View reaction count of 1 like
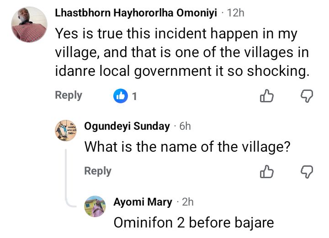Screen dimensions: 329x238 pyautogui.click(x=135, y=96)
